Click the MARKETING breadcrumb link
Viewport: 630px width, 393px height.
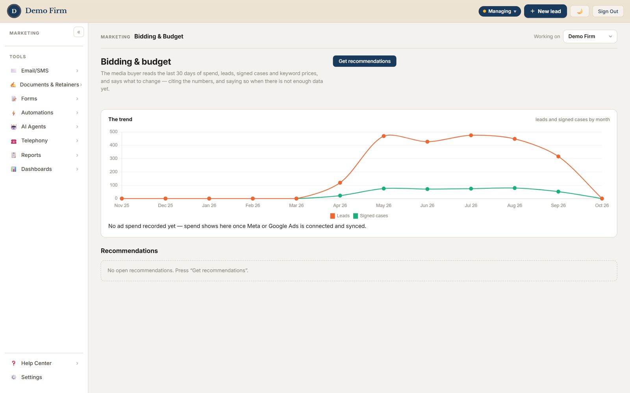(115, 37)
